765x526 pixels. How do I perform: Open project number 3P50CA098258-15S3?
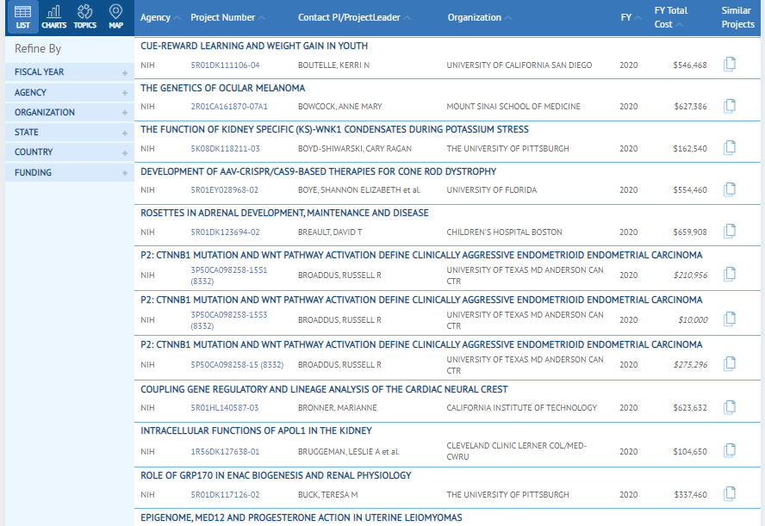click(229, 320)
